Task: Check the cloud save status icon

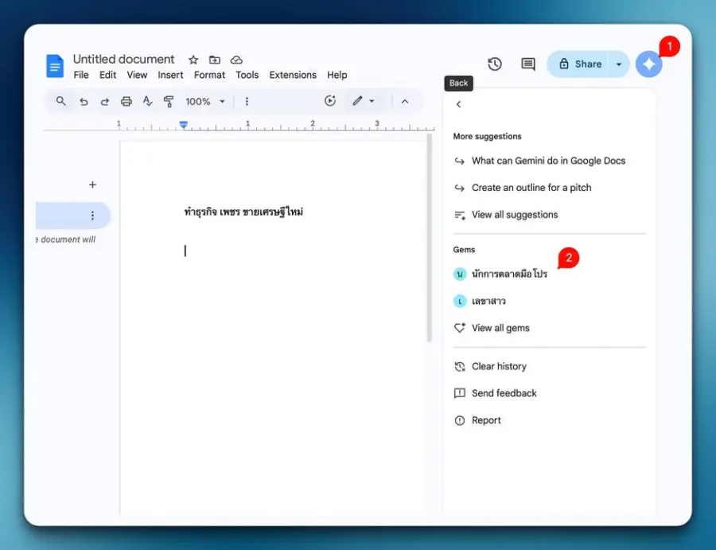Action: pyautogui.click(x=236, y=60)
